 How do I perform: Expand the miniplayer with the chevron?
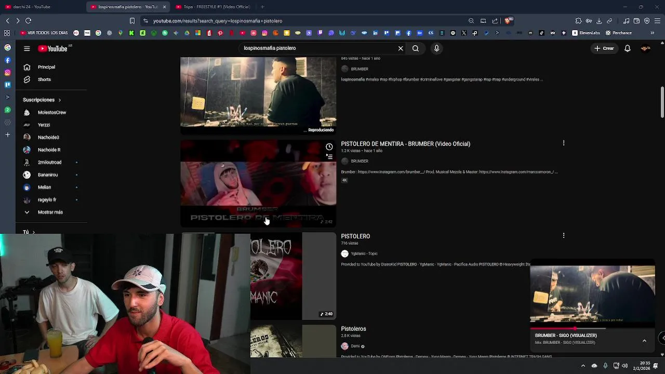(644, 341)
